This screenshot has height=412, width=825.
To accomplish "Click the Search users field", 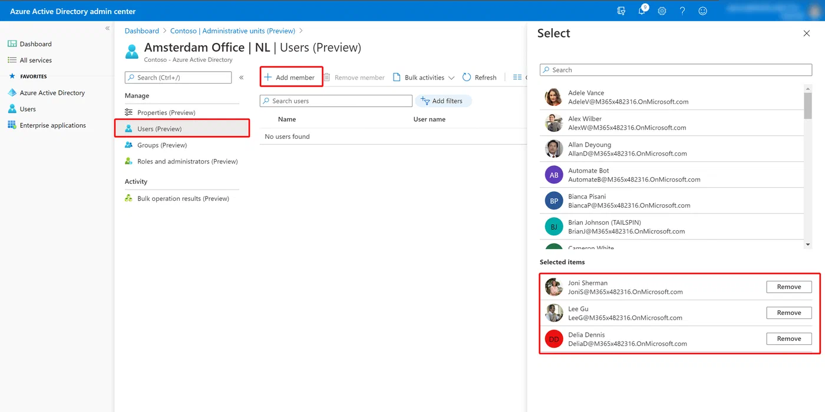I will 336,101.
